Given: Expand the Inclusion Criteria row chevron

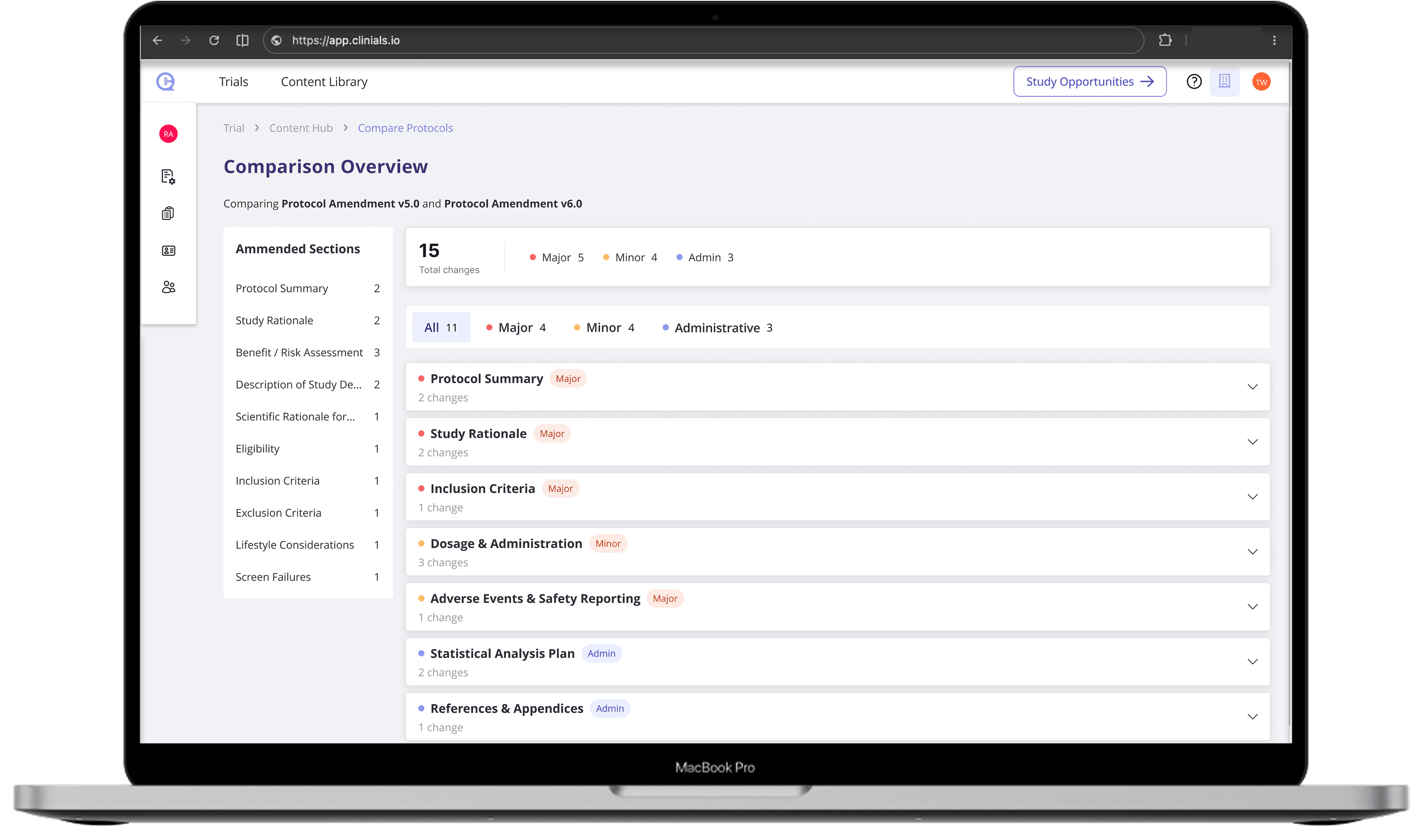Looking at the screenshot, I should tap(1252, 497).
